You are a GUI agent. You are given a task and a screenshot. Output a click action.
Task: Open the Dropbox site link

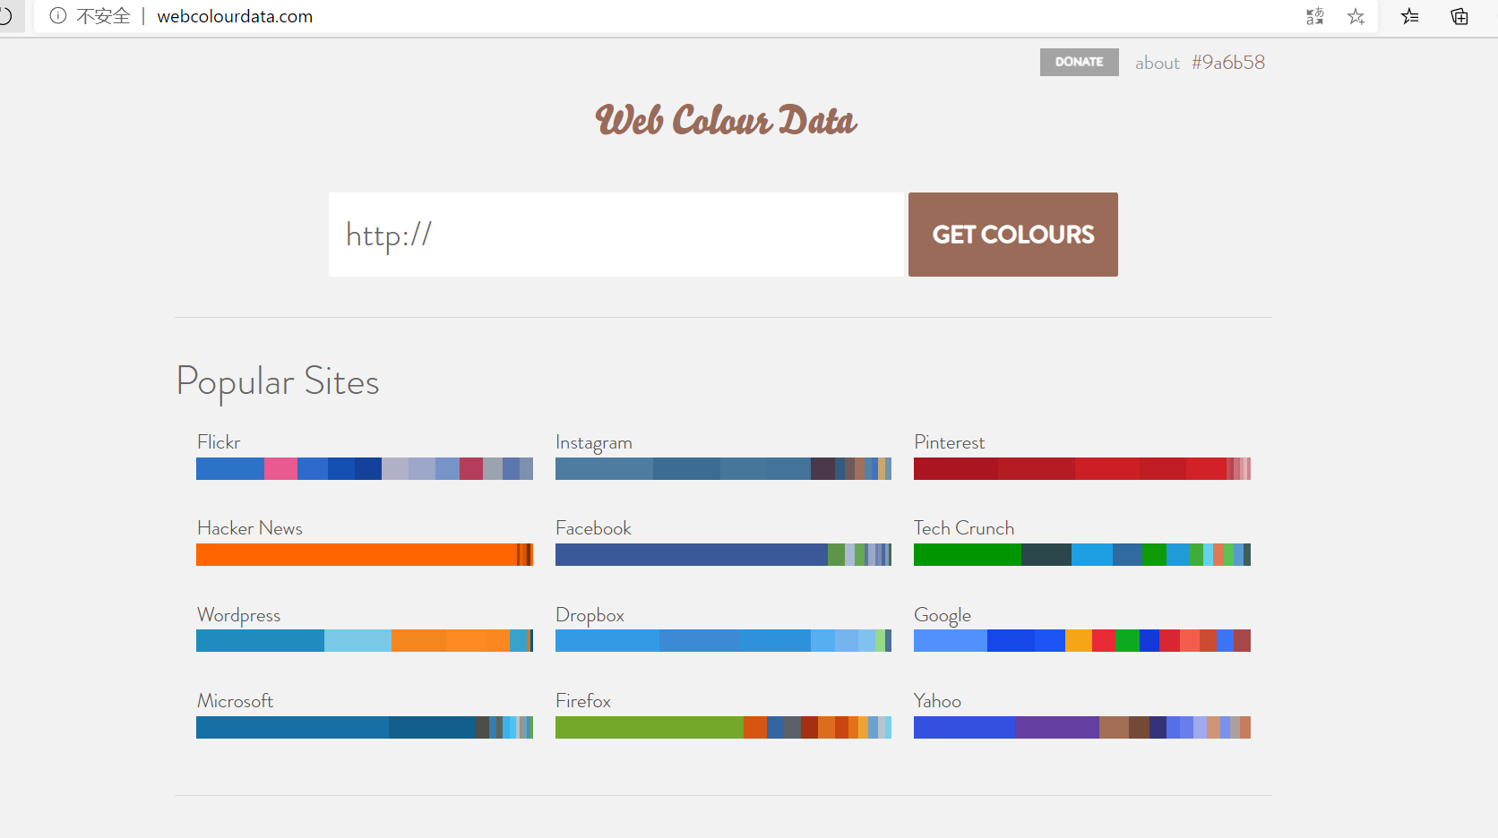[x=590, y=615]
